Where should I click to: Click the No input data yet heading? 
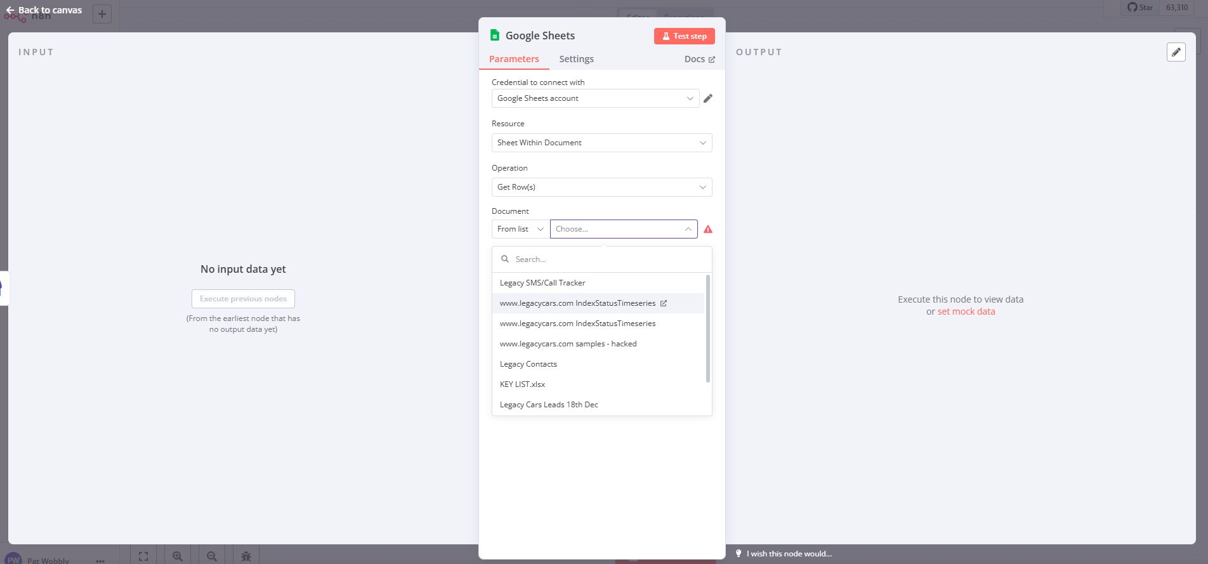pos(243,269)
